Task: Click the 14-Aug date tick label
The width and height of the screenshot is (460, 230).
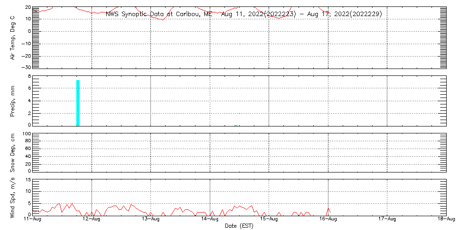Action: [x=210, y=220]
